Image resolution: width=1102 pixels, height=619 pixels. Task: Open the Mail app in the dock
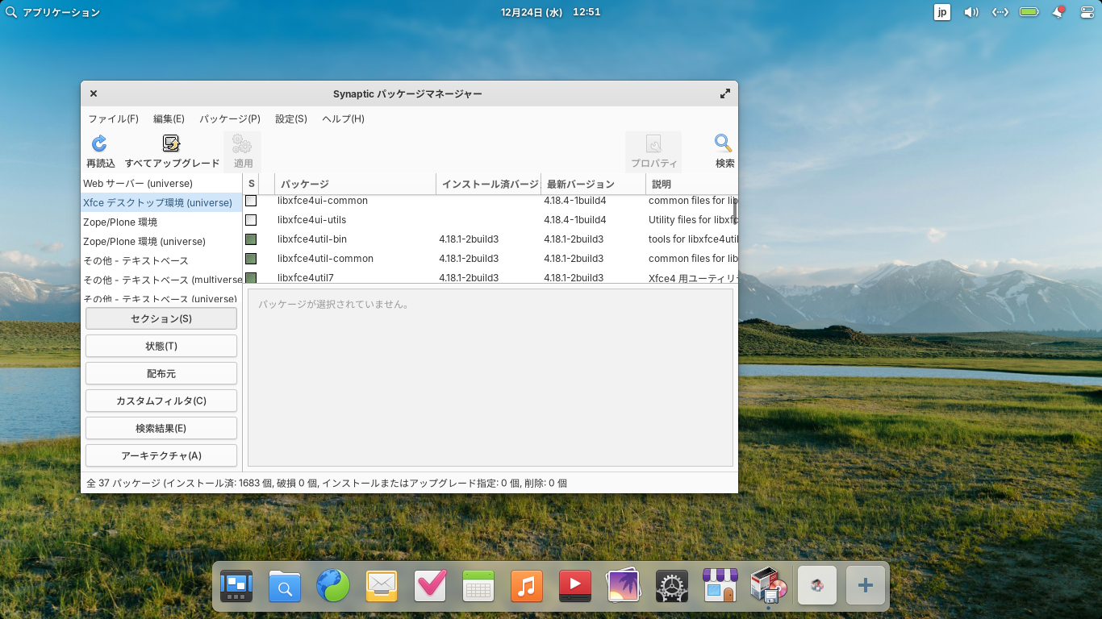click(382, 586)
